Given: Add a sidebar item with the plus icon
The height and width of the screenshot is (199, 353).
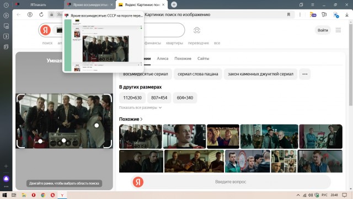Looking at the screenshot, I should pos(6,166).
